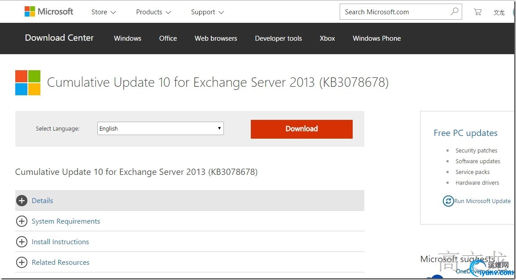Click the search magnifier icon

(454, 12)
